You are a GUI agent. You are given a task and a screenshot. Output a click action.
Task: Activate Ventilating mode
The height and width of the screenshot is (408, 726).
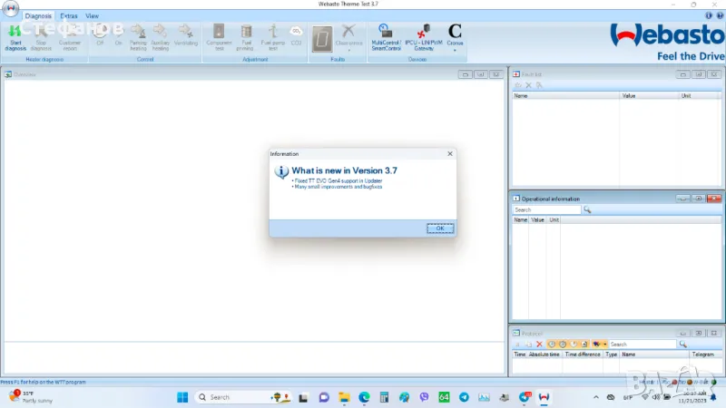(186, 36)
